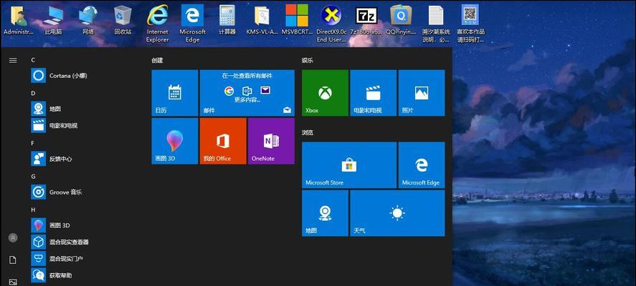Open the Administrator folder desktop icon
The width and height of the screenshot is (636, 286).
click(x=18, y=20)
